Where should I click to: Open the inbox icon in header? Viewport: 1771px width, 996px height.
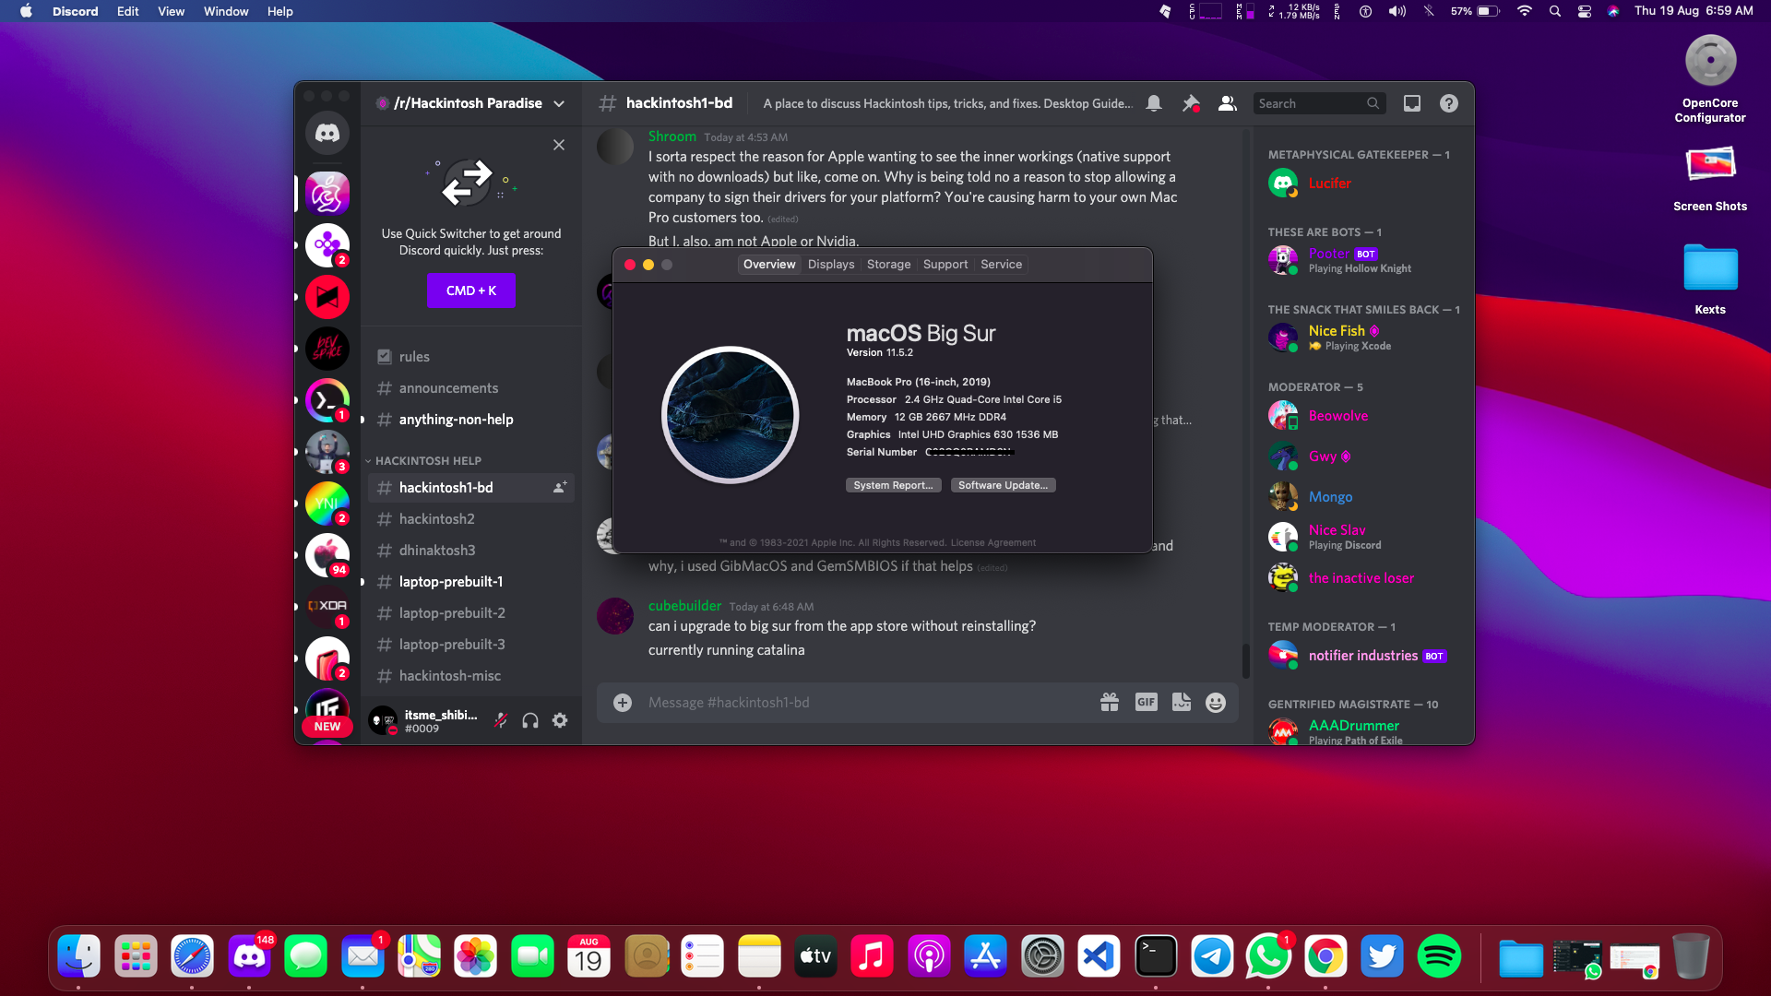coord(1412,103)
